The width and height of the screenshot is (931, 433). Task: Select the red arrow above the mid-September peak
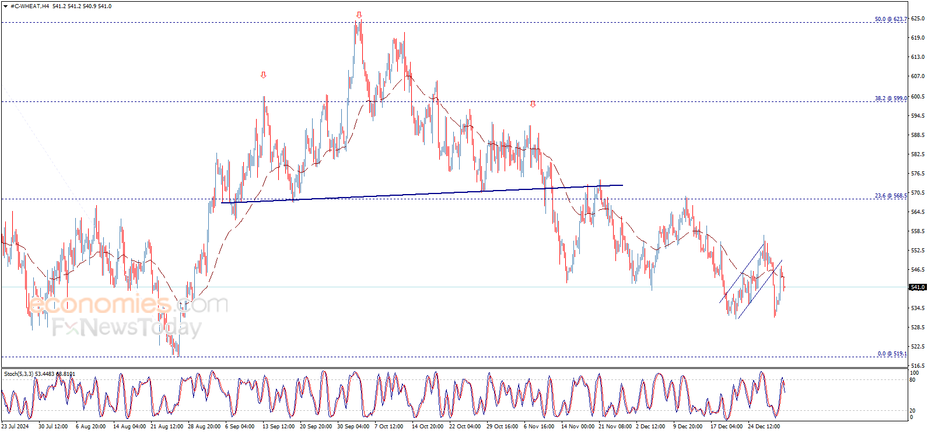pos(264,75)
